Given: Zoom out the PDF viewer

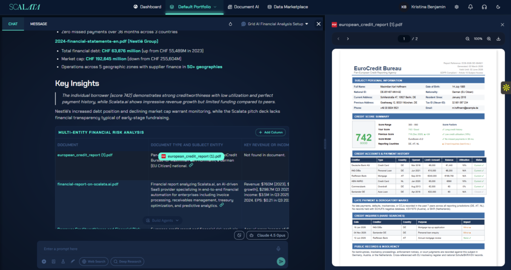Looking at the screenshot, I should pos(467,39).
